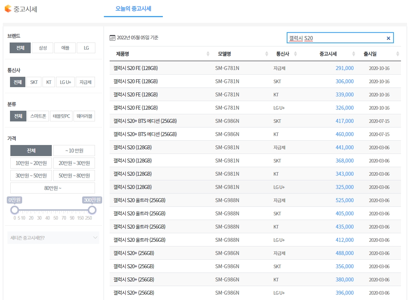The image size is (411, 300).
Task: Click price 435,000 for S20 울트라 KT
Action: (x=345, y=226)
